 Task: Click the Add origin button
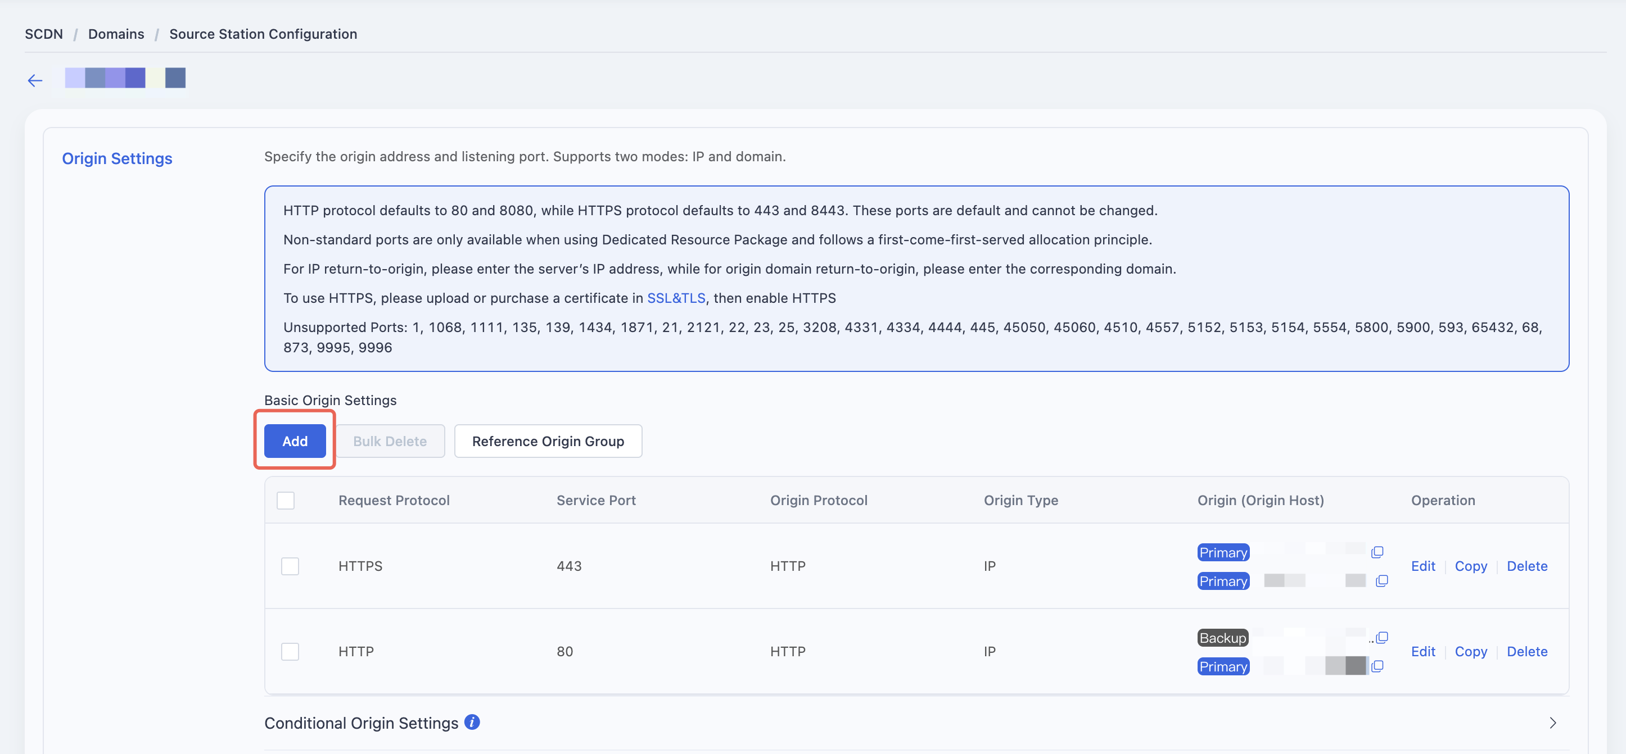(295, 441)
